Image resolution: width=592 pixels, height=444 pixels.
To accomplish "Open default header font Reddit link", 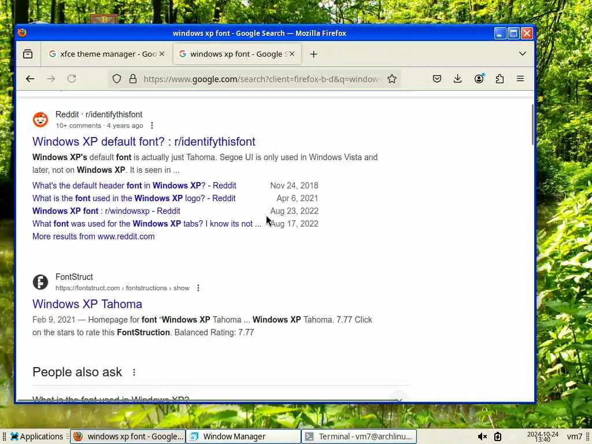I will [x=134, y=186].
